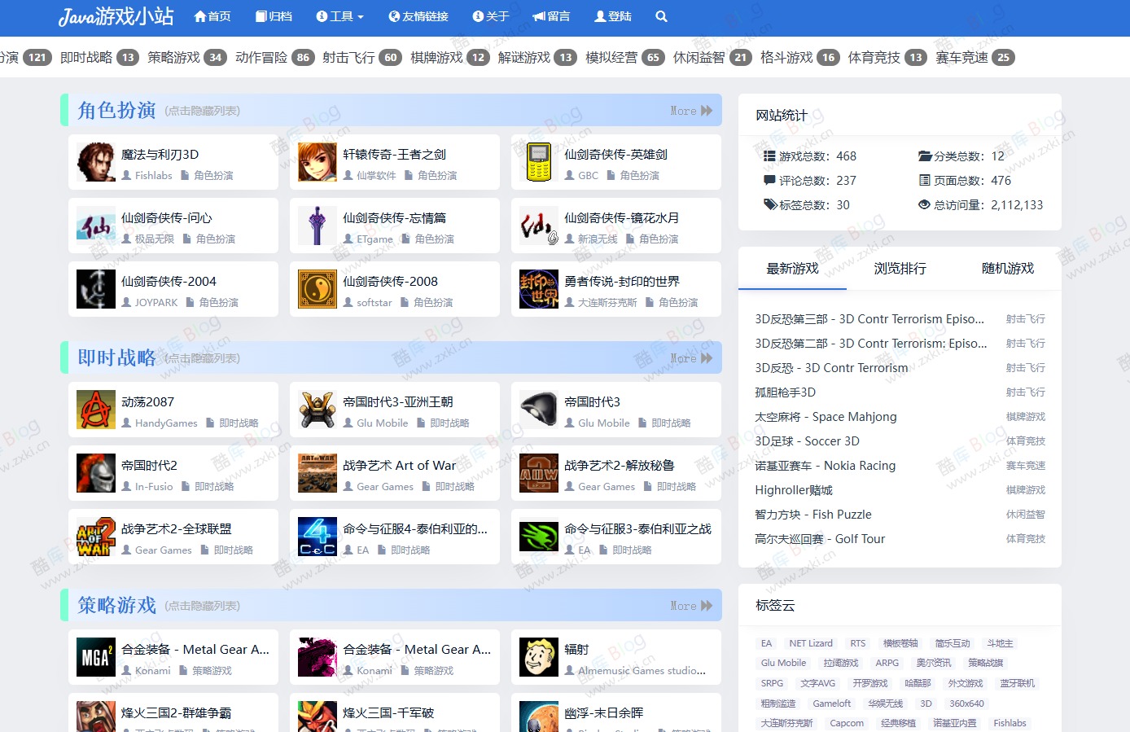Open 帝国时代2 knight icon

[x=96, y=473]
